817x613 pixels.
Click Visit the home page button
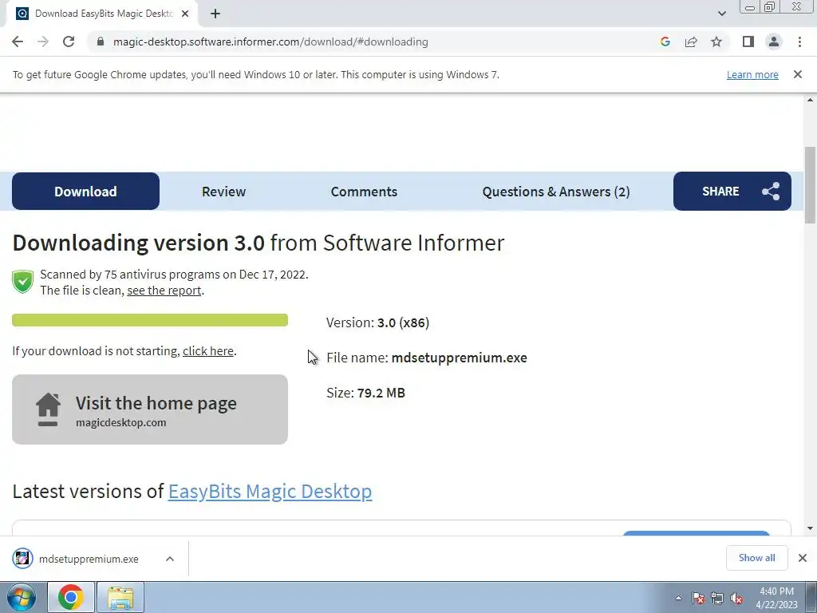click(x=150, y=409)
